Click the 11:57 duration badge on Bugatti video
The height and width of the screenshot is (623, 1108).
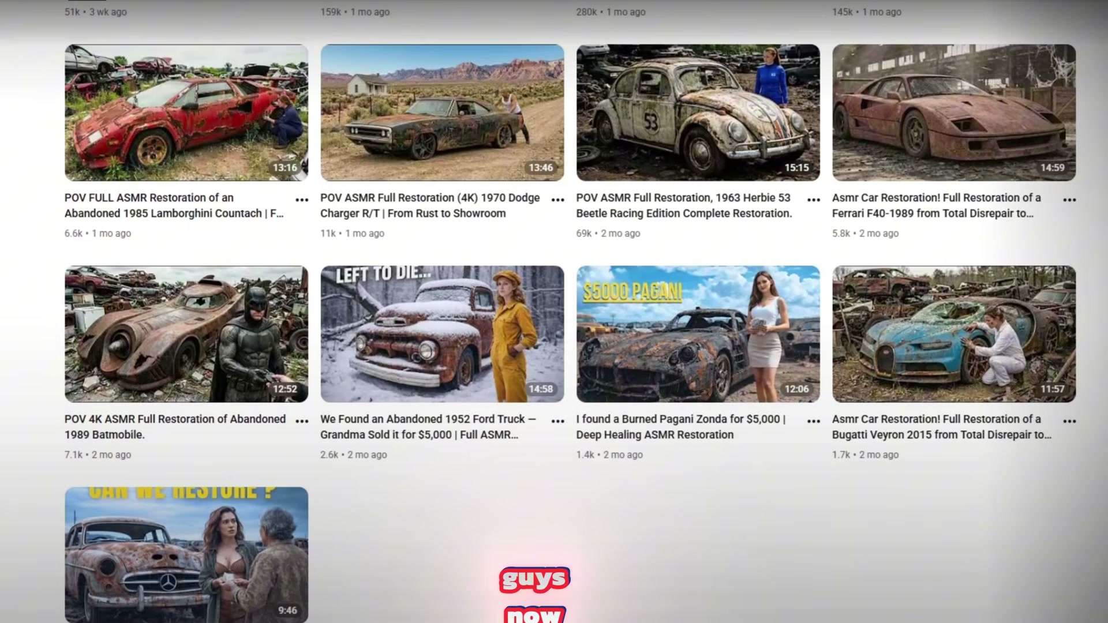1053,389
